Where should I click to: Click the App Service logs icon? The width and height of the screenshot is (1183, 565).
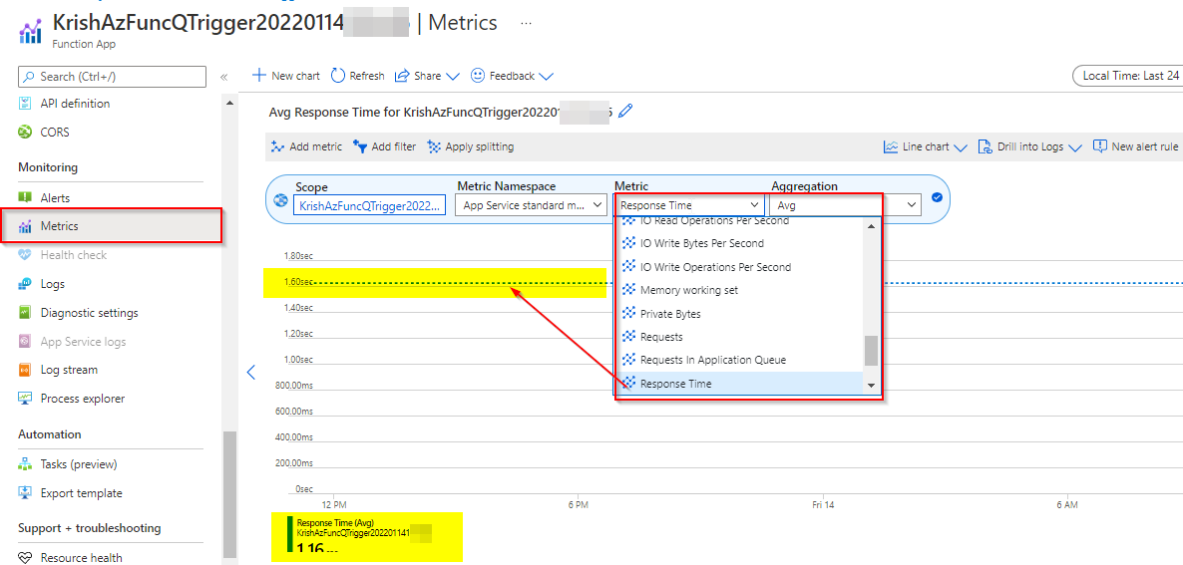25,341
